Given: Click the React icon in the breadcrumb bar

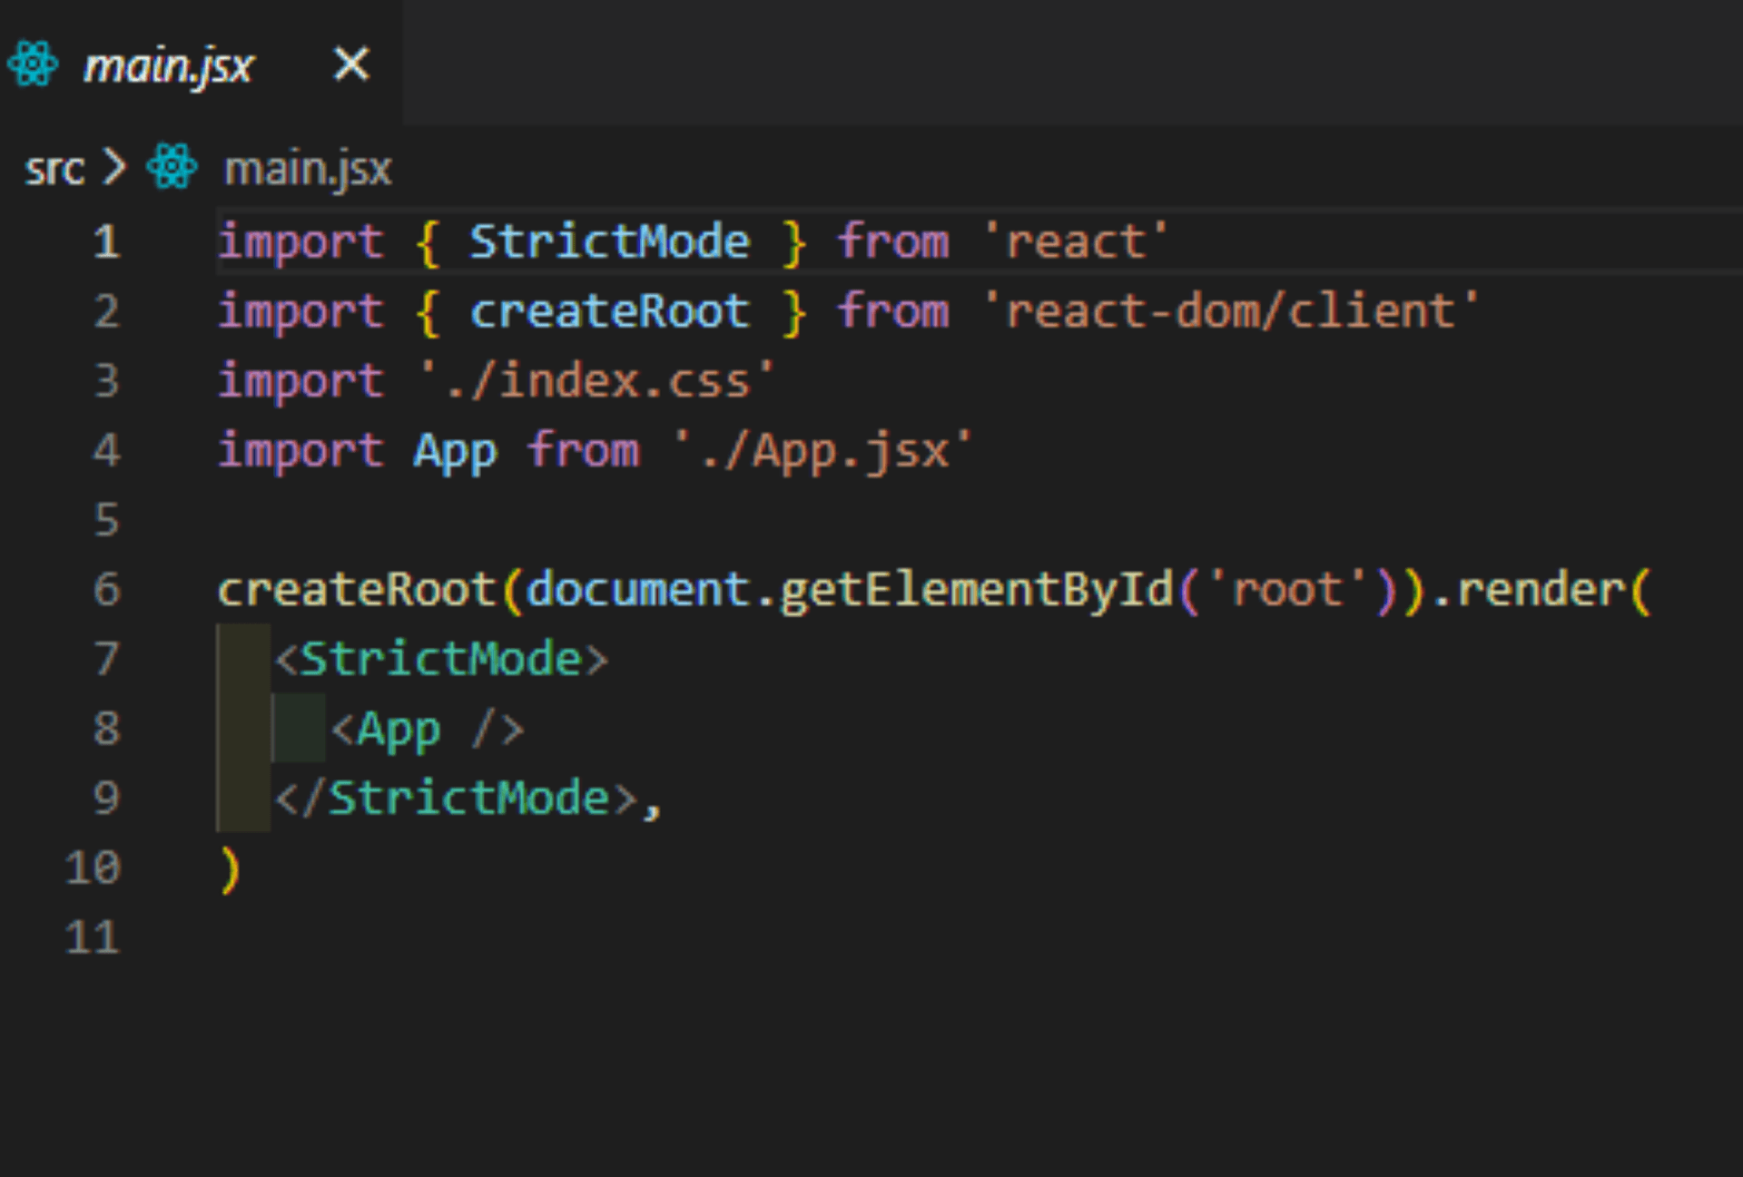Looking at the screenshot, I should (x=172, y=167).
